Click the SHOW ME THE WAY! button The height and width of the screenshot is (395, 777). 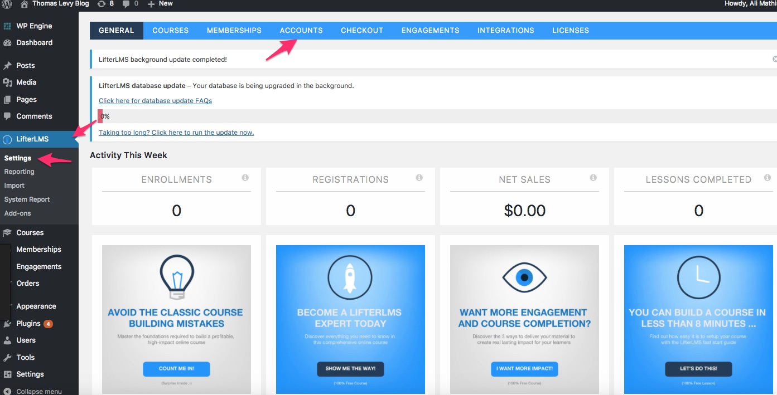[350, 369]
